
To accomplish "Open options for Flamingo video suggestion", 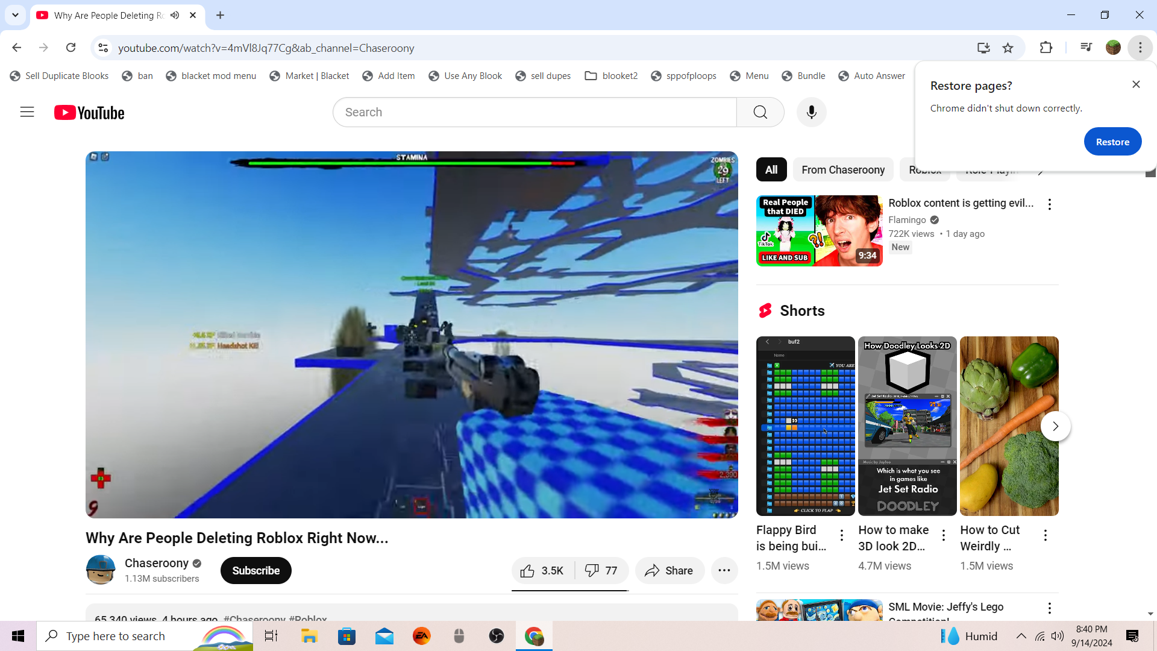I will point(1049,204).
